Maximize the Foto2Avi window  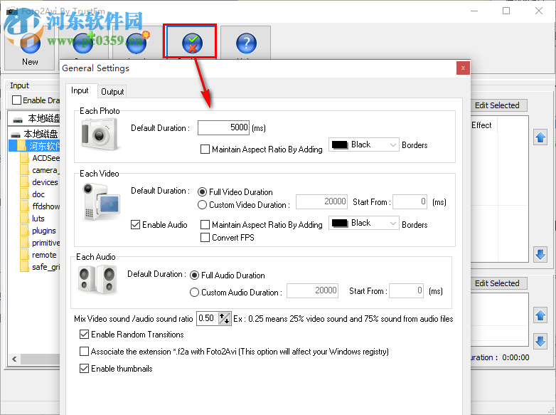pos(506,11)
